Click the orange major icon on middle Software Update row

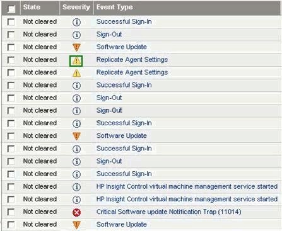tap(76, 136)
